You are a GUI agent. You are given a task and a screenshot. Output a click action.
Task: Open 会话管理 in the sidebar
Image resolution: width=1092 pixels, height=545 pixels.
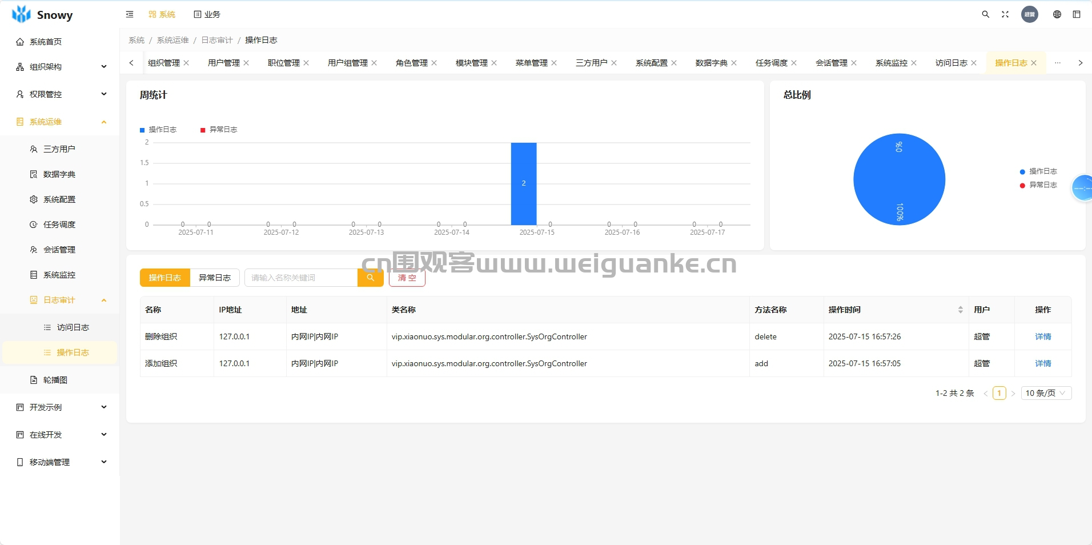[59, 250]
